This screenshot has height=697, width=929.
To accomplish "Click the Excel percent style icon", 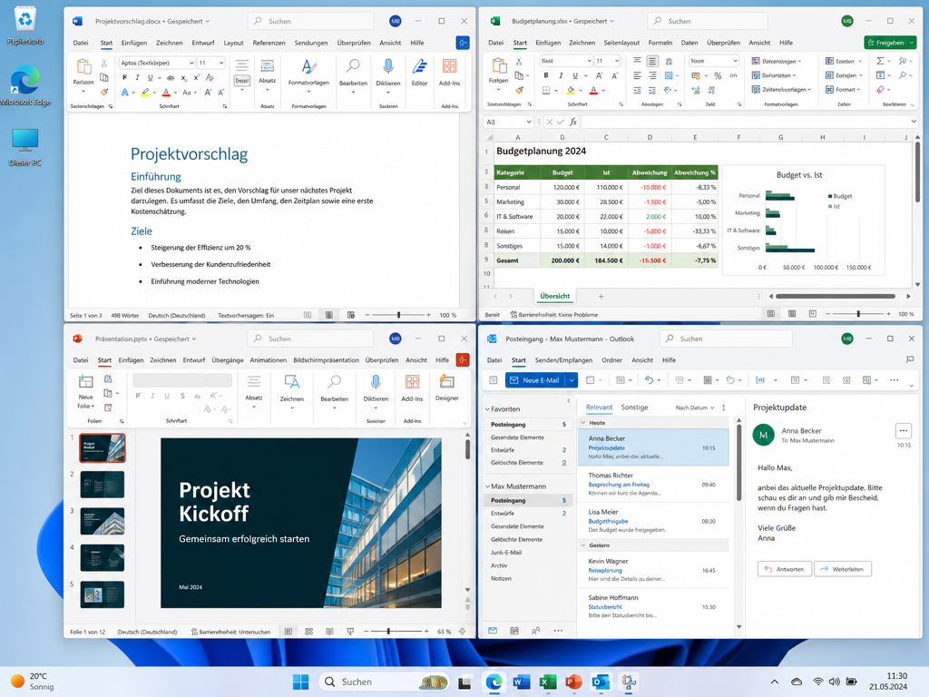I will [718, 75].
